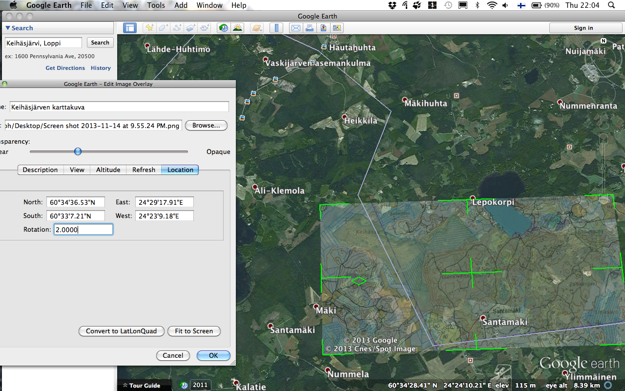Switch to the Description tab
Viewport: 625px width, 391px height.
click(x=40, y=170)
